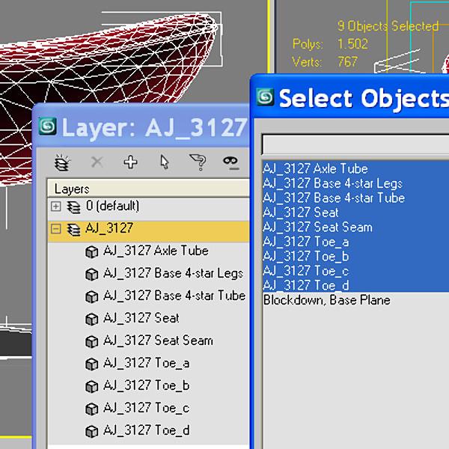Image resolution: width=449 pixels, height=449 pixels.
Task: Select AJ_3127 Base 4-star Tube in layer tree
Action: (x=174, y=296)
